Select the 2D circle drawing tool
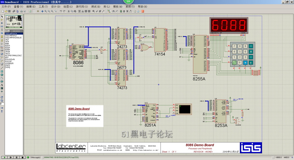 tap(2, 75)
